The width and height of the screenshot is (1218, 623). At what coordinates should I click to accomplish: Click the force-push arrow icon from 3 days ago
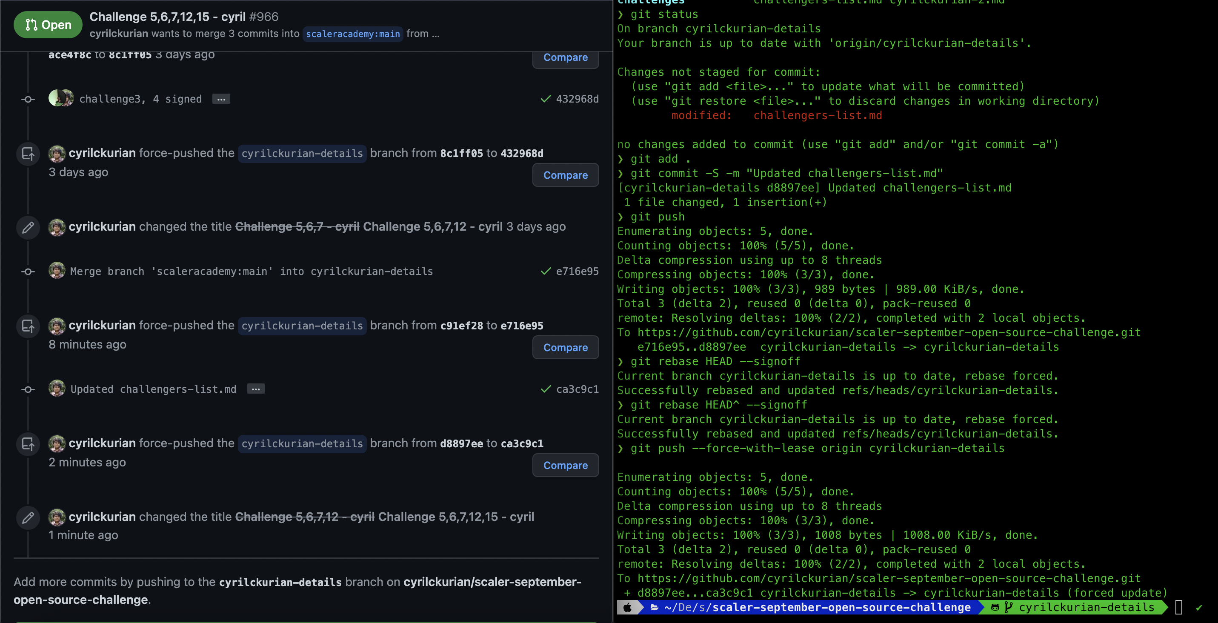(28, 154)
